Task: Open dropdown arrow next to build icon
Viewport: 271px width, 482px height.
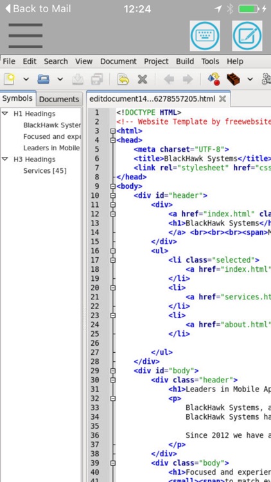Action: (x=250, y=79)
